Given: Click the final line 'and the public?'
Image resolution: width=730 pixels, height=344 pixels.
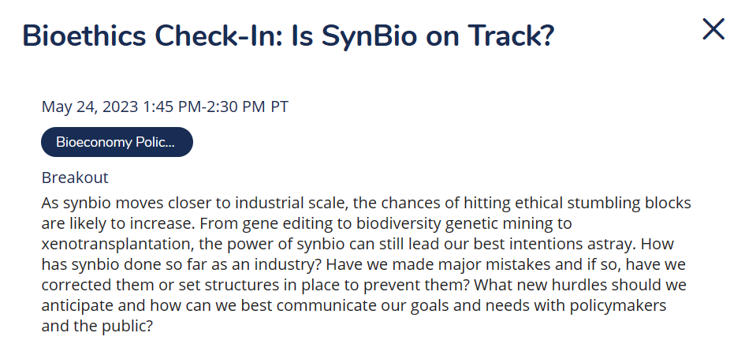Looking at the screenshot, I should [97, 325].
